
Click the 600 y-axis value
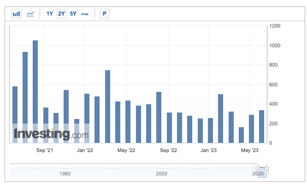(273, 85)
